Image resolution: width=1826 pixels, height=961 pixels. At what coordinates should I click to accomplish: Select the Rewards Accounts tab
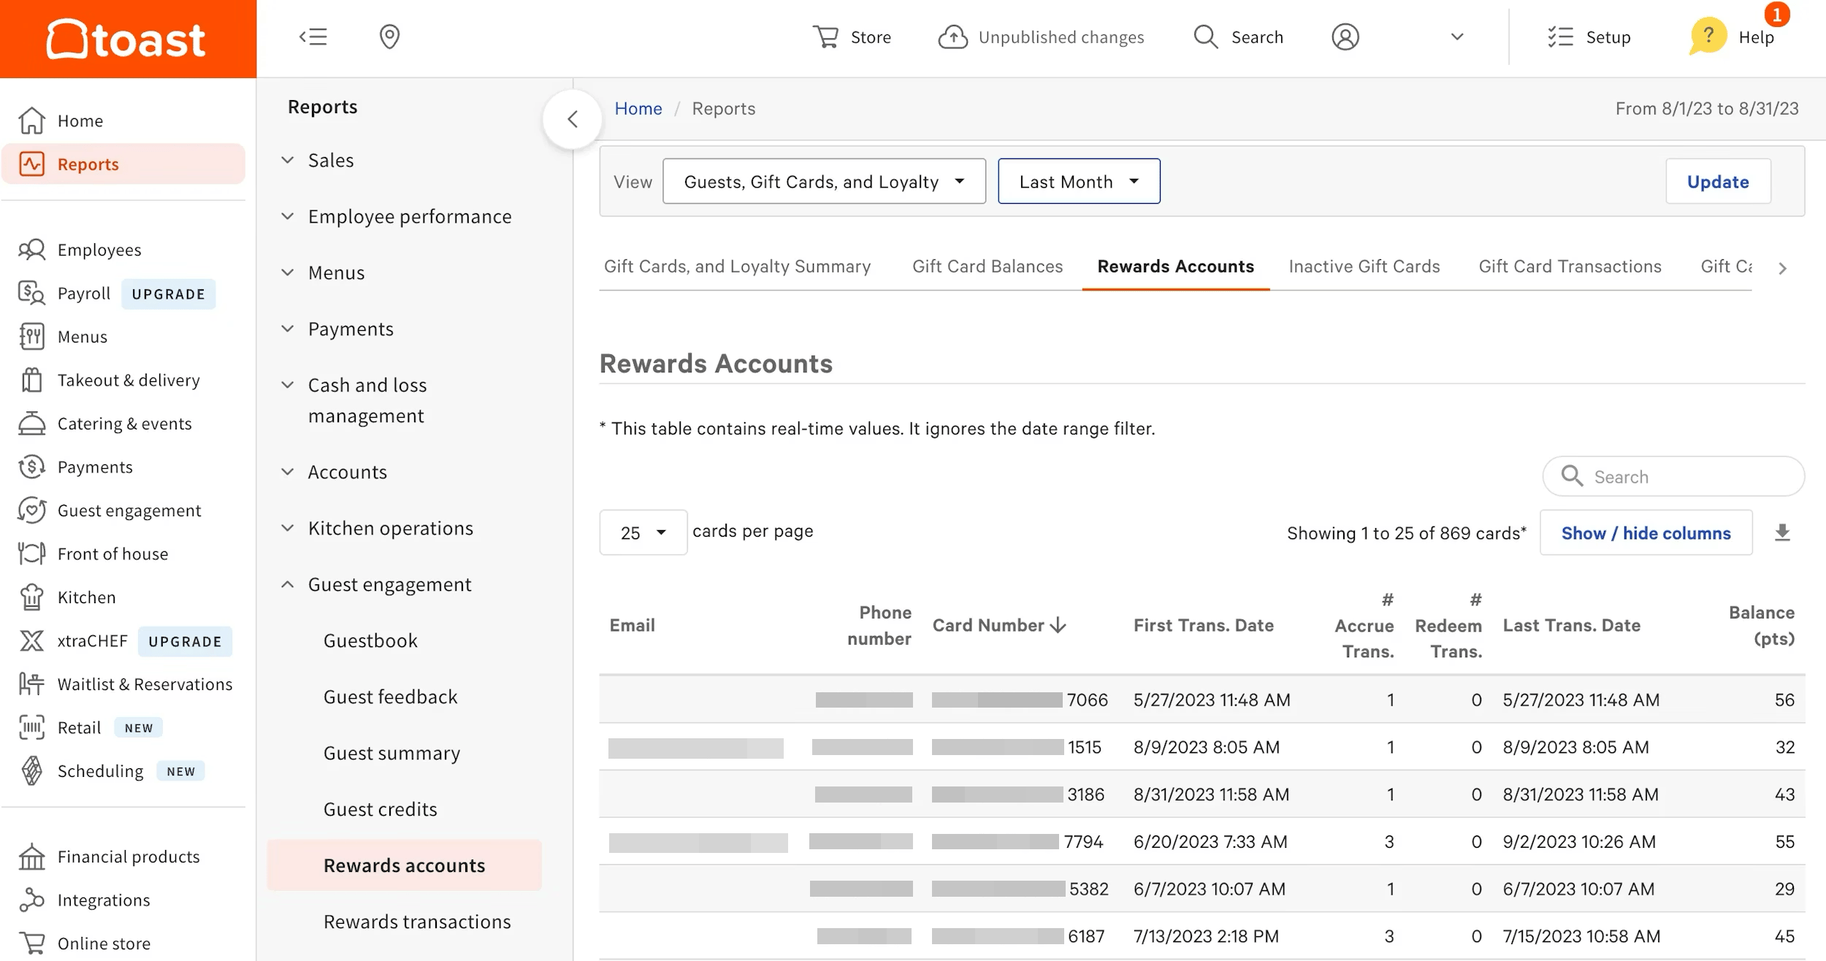point(1175,267)
